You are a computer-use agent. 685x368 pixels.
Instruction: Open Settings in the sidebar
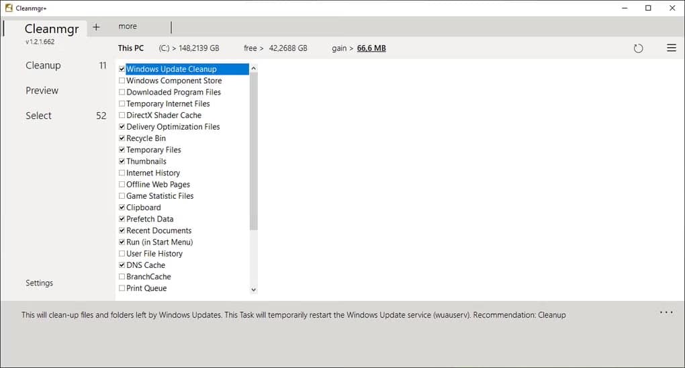click(40, 283)
